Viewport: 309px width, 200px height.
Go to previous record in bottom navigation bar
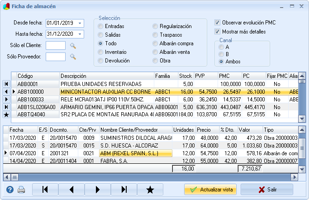[71, 190]
